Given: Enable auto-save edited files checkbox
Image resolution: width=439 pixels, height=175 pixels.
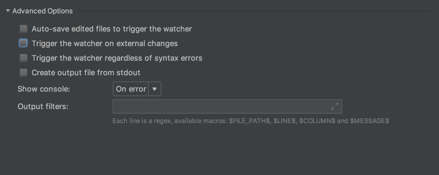Looking at the screenshot, I should coord(23,29).
